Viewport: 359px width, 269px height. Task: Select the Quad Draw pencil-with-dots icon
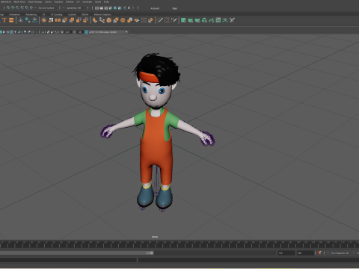tap(174, 20)
